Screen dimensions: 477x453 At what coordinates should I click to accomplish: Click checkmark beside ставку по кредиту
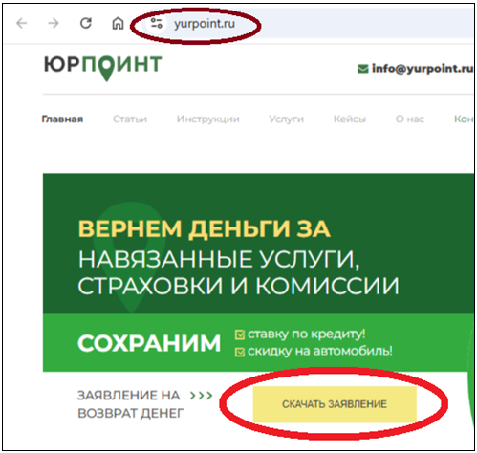point(240,334)
